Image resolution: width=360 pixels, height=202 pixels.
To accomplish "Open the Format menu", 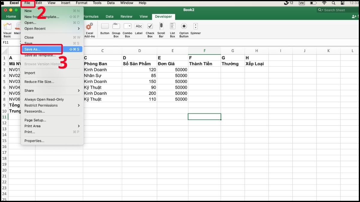I will (x=82, y=3).
